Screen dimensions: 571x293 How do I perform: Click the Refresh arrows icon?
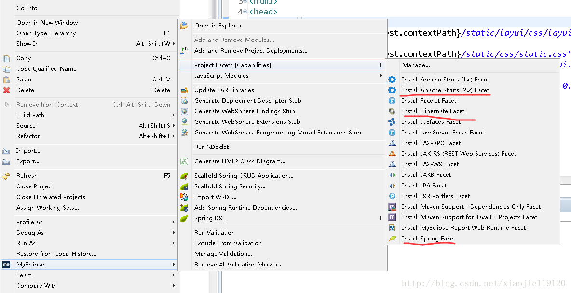(x=6, y=176)
